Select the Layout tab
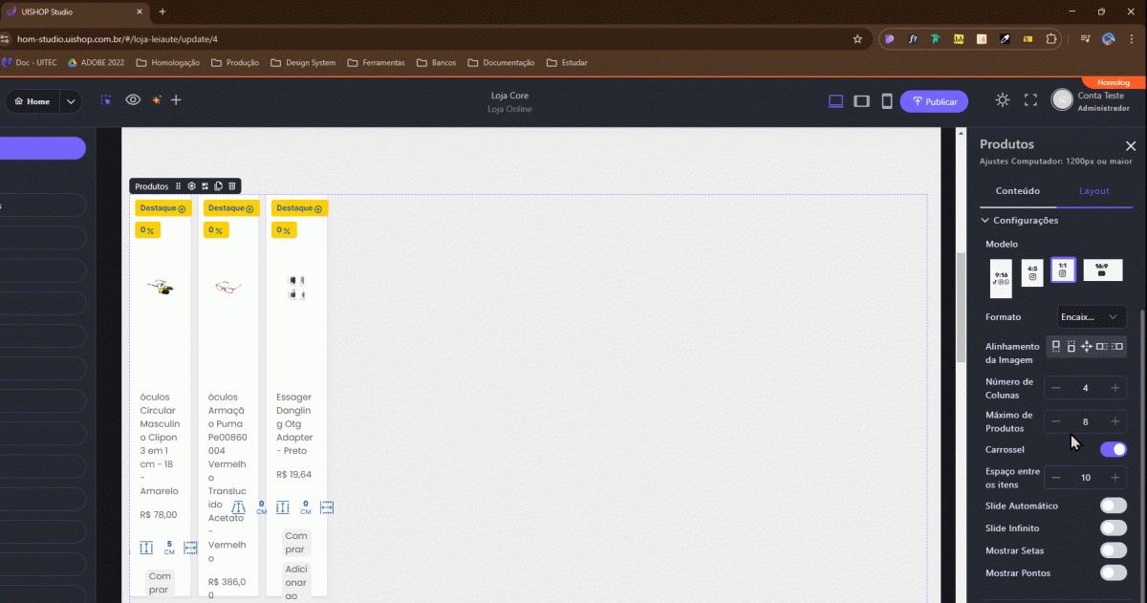Image resolution: width=1147 pixels, height=603 pixels. pos(1093,191)
